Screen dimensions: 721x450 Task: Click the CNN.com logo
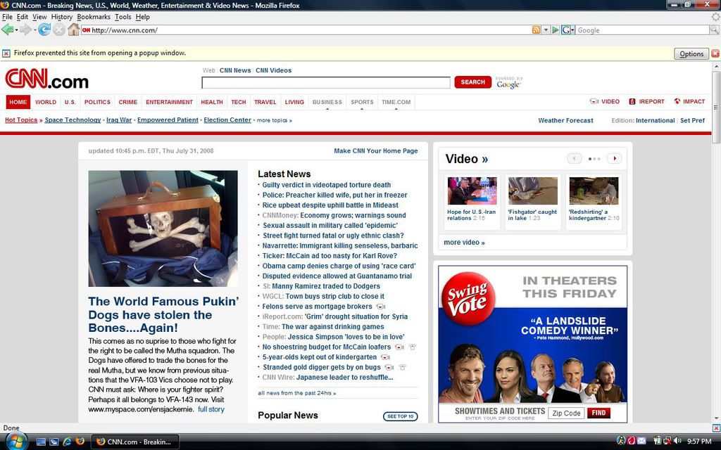(x=47, y=79)
